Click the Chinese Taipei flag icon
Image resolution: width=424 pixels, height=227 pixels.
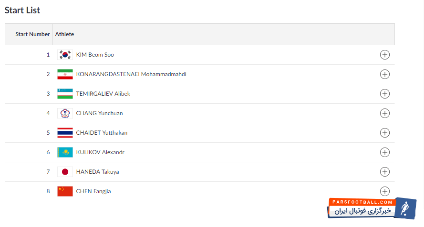[65, 113]
